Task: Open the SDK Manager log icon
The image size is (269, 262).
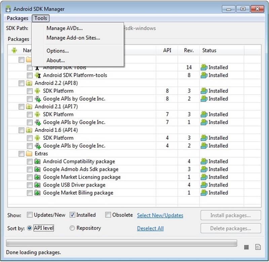Action: coord(258,247)
